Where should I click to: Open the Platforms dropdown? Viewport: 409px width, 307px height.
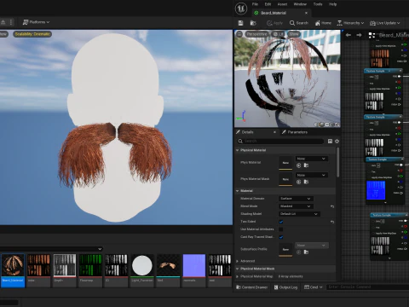coord(36,22)
